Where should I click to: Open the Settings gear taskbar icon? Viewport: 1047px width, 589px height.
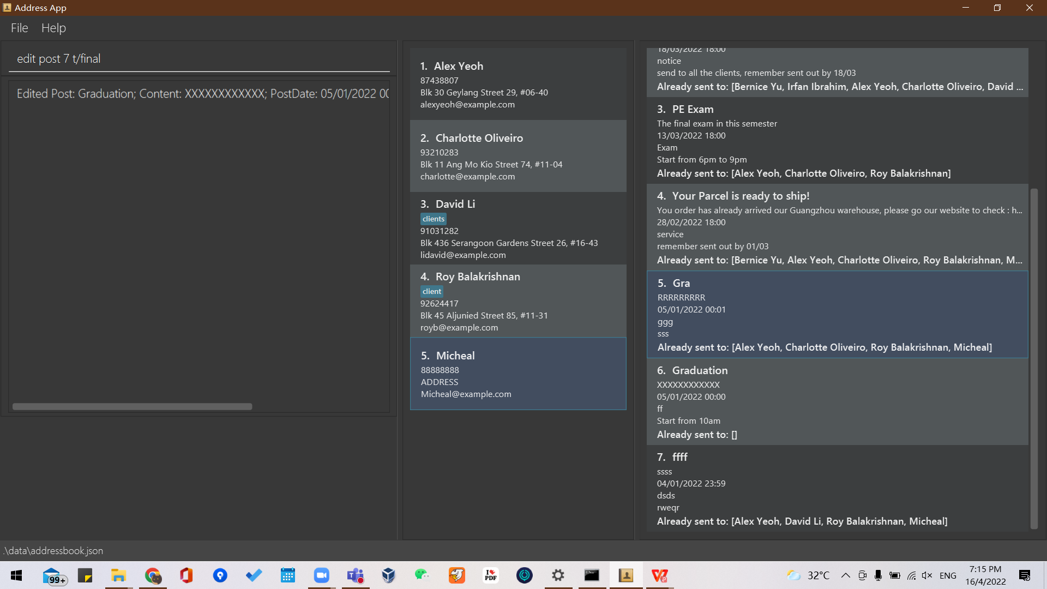(557, 575)
